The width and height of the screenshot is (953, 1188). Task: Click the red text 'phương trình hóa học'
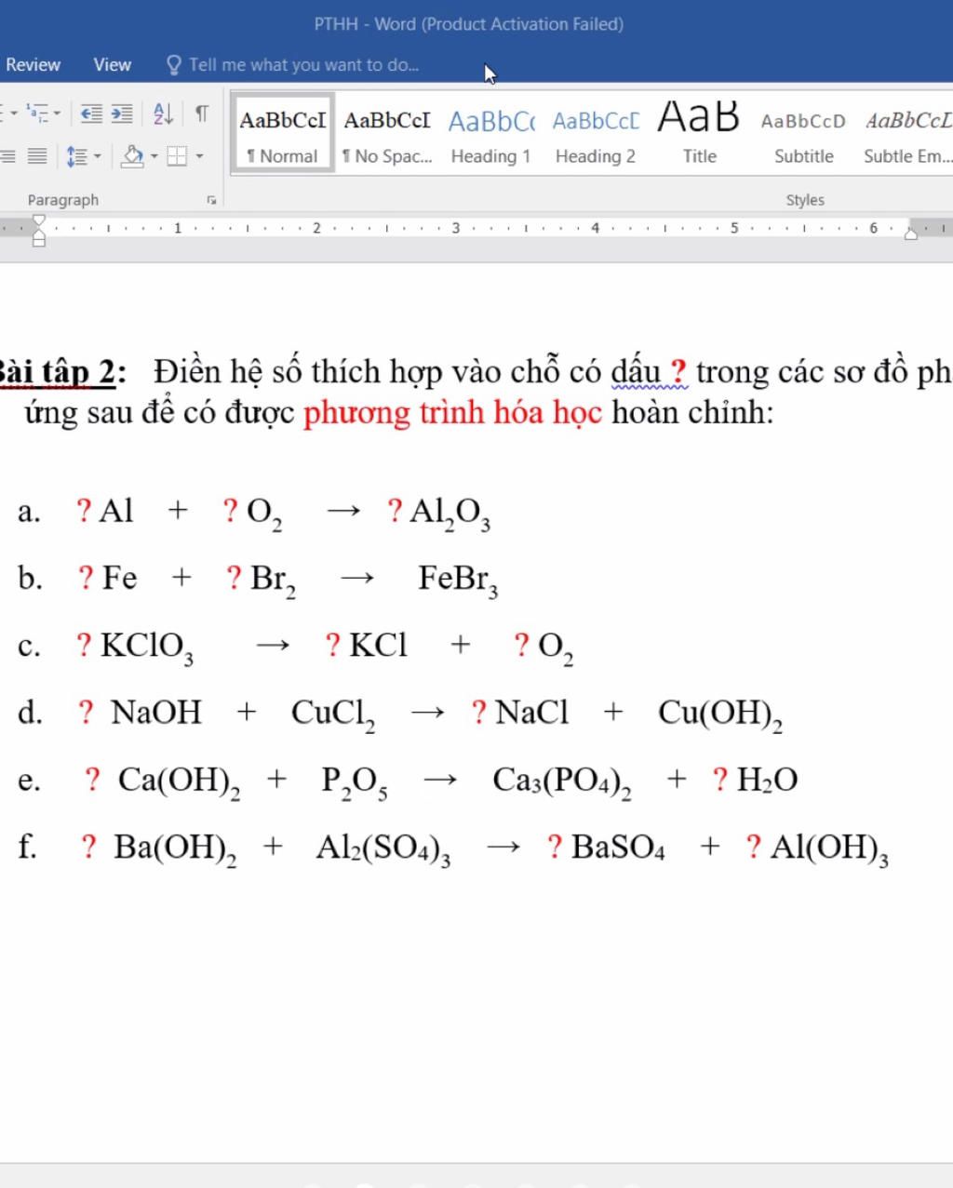point(453,412)
